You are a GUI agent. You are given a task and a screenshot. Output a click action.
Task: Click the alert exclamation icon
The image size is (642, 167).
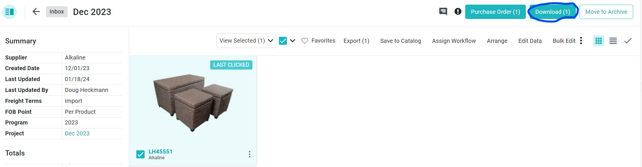458,11
